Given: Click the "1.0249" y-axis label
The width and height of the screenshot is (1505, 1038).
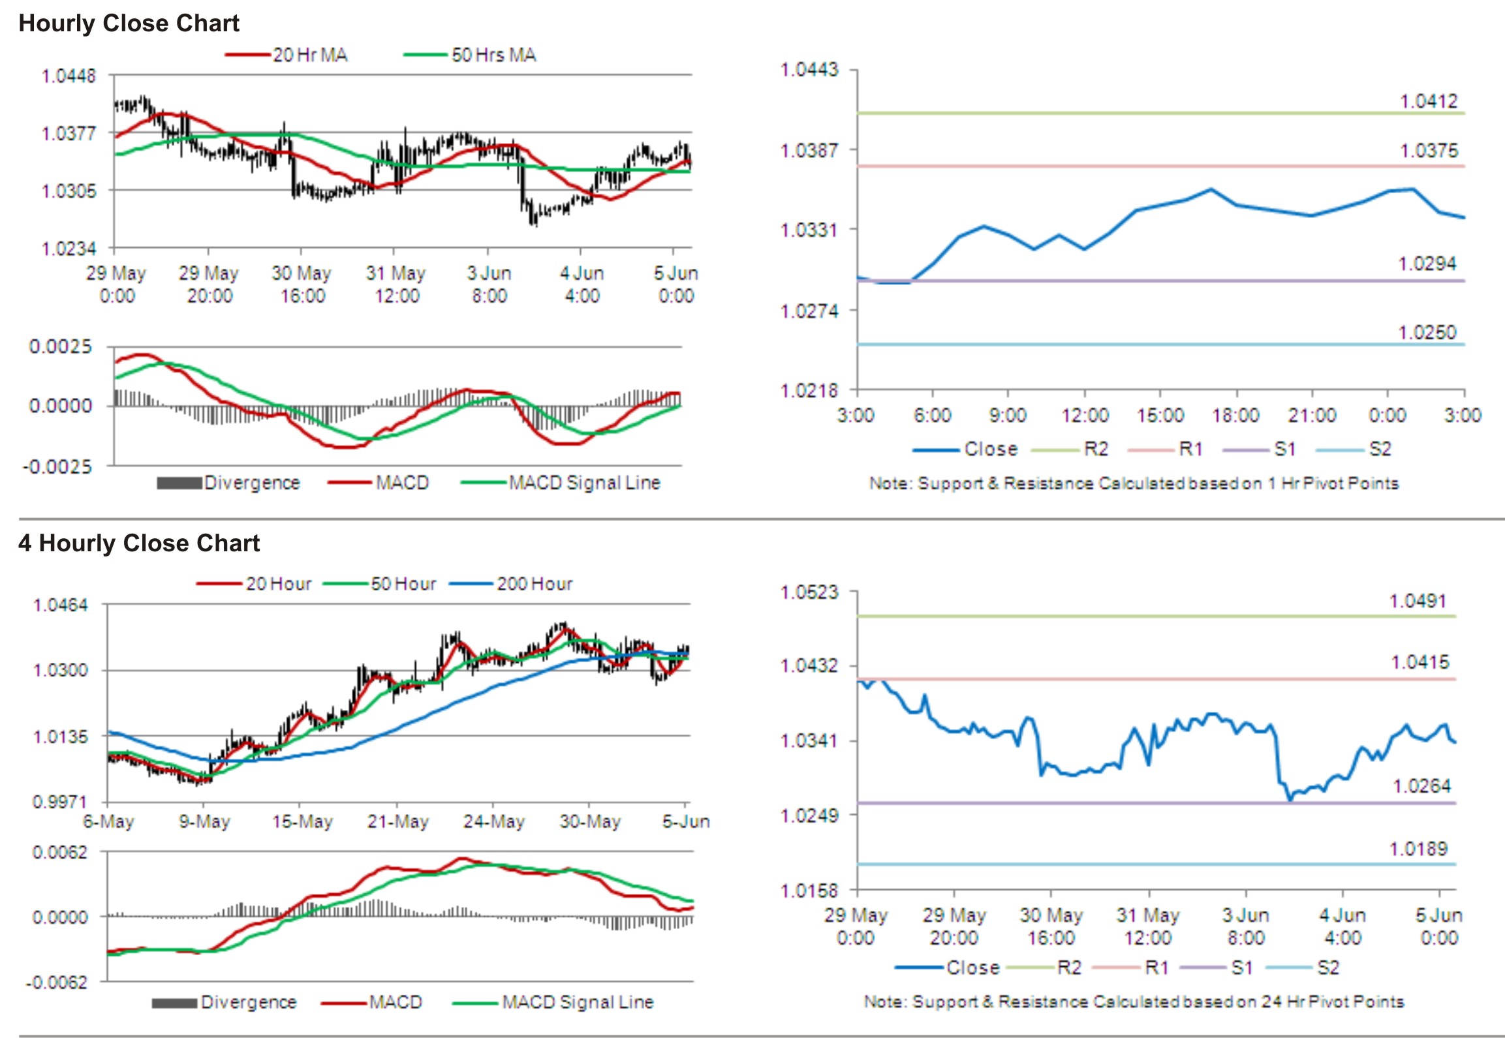Looking at the screenshot, I should point(809,815).
